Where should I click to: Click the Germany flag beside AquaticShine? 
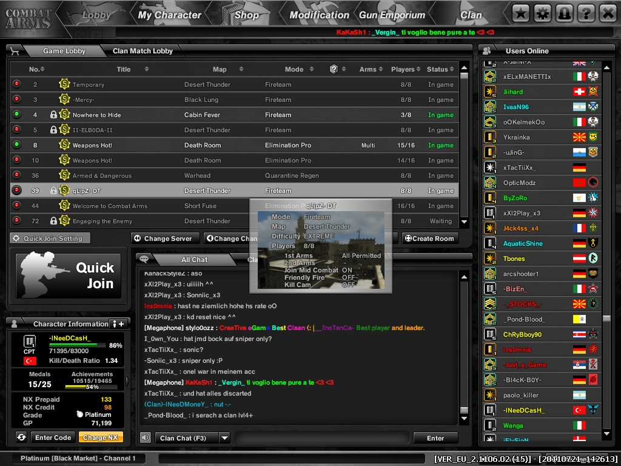point(579,243)
